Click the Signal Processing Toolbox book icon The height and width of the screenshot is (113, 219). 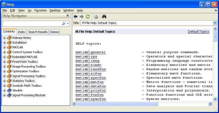coord(9,76)
